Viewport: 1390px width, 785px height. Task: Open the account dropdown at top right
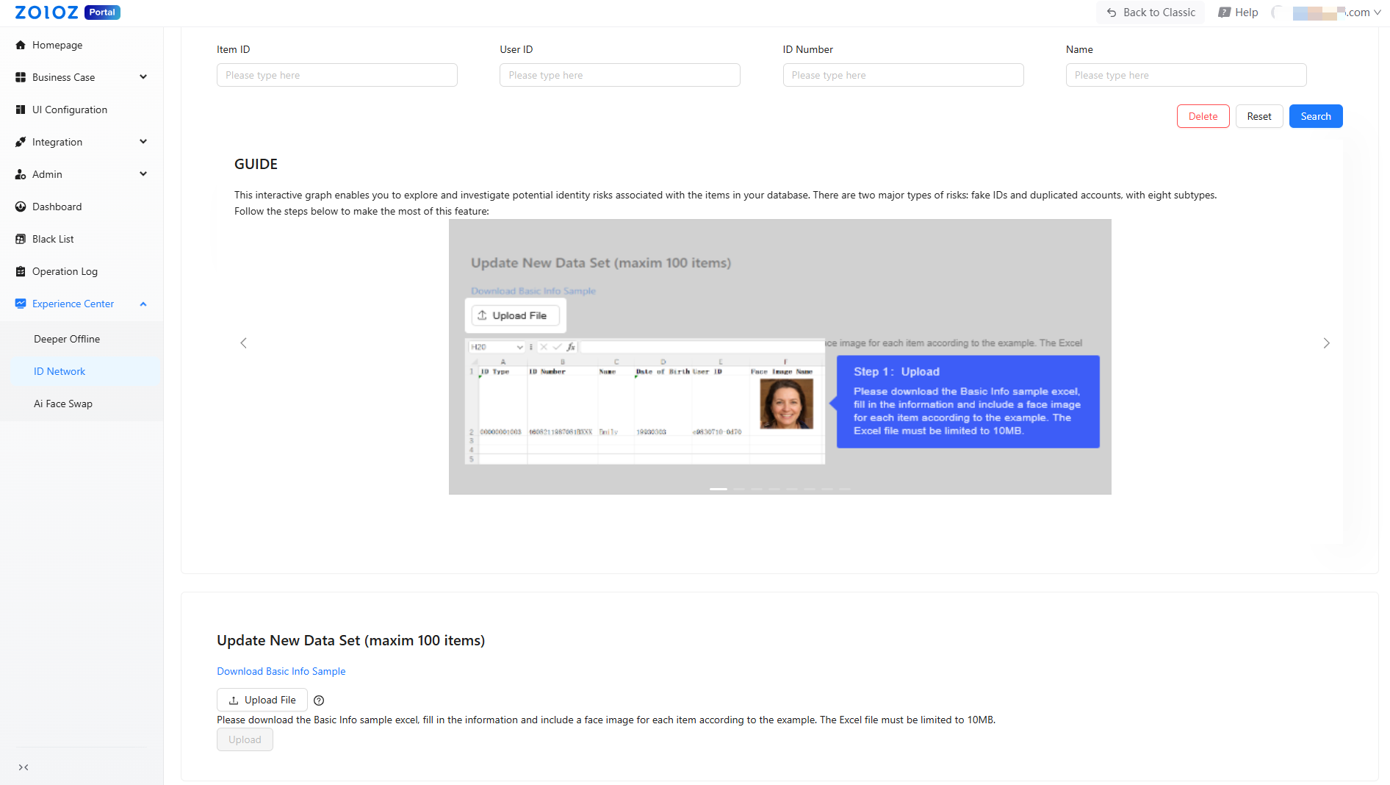1377,12
